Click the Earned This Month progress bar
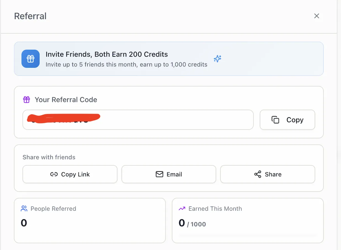 point(248,235)
